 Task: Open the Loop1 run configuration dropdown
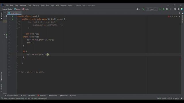point(152,9)
